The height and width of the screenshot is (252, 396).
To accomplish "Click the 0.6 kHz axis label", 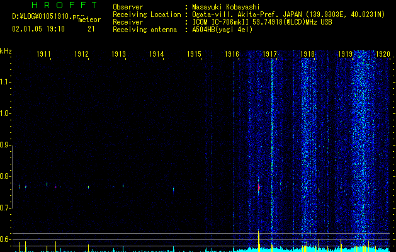I will 6,239.
